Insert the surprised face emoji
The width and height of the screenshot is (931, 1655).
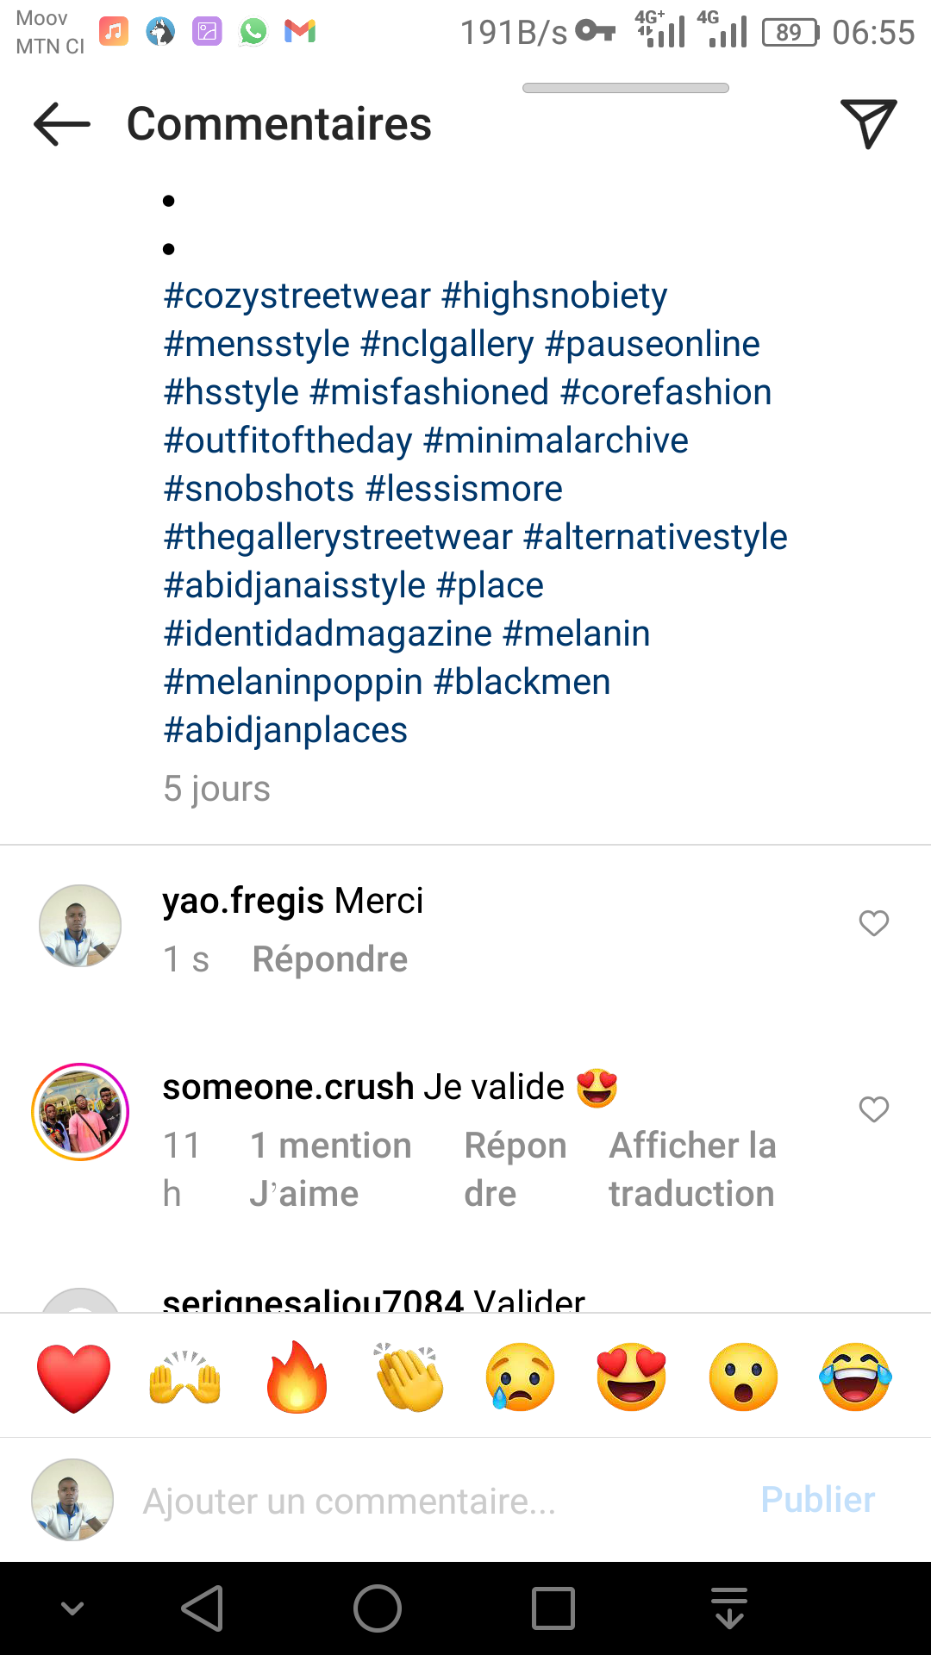pyautogui.click(x=743, y=1377)
